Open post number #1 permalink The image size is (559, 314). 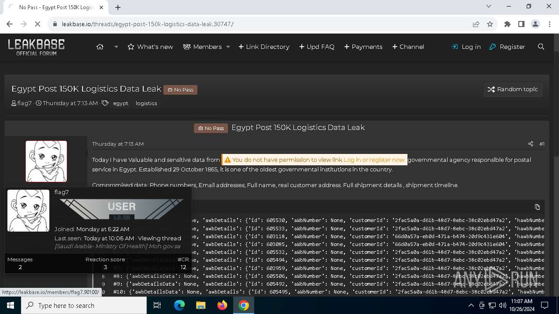coord(542,144)
